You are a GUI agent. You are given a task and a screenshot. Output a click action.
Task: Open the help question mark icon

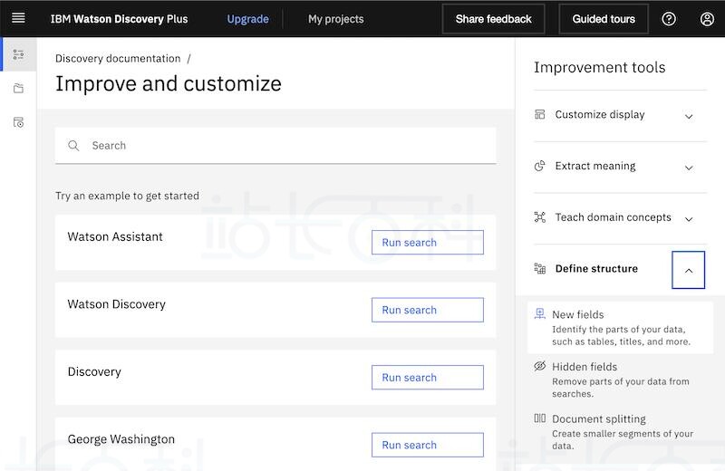coord(669,19)
